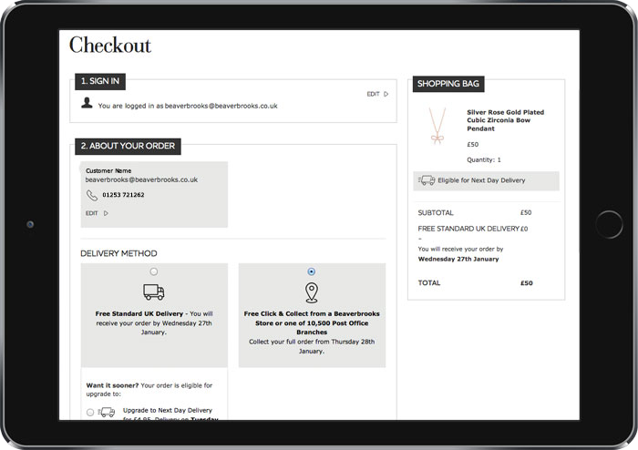Select the Free Standard UK Delivery radio button
The height and width of the screenshot is (450, 638).
click(x=153, y=271)
